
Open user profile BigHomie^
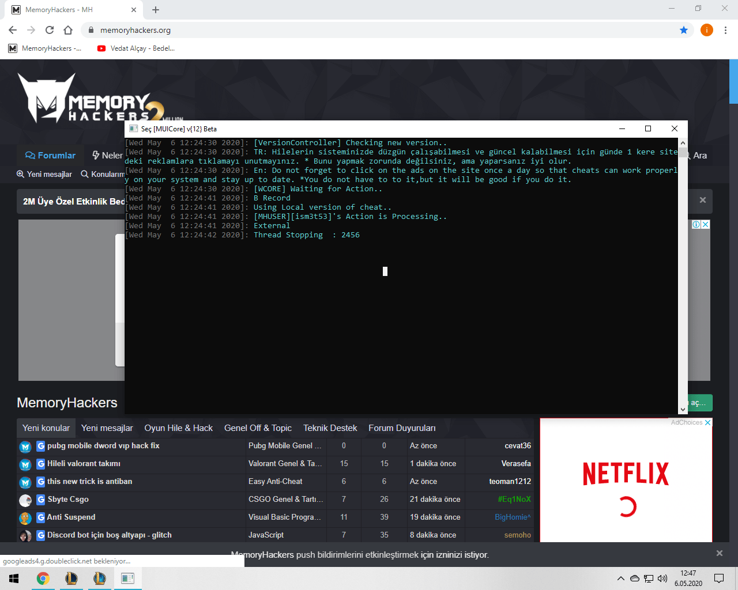coord(513,517)
